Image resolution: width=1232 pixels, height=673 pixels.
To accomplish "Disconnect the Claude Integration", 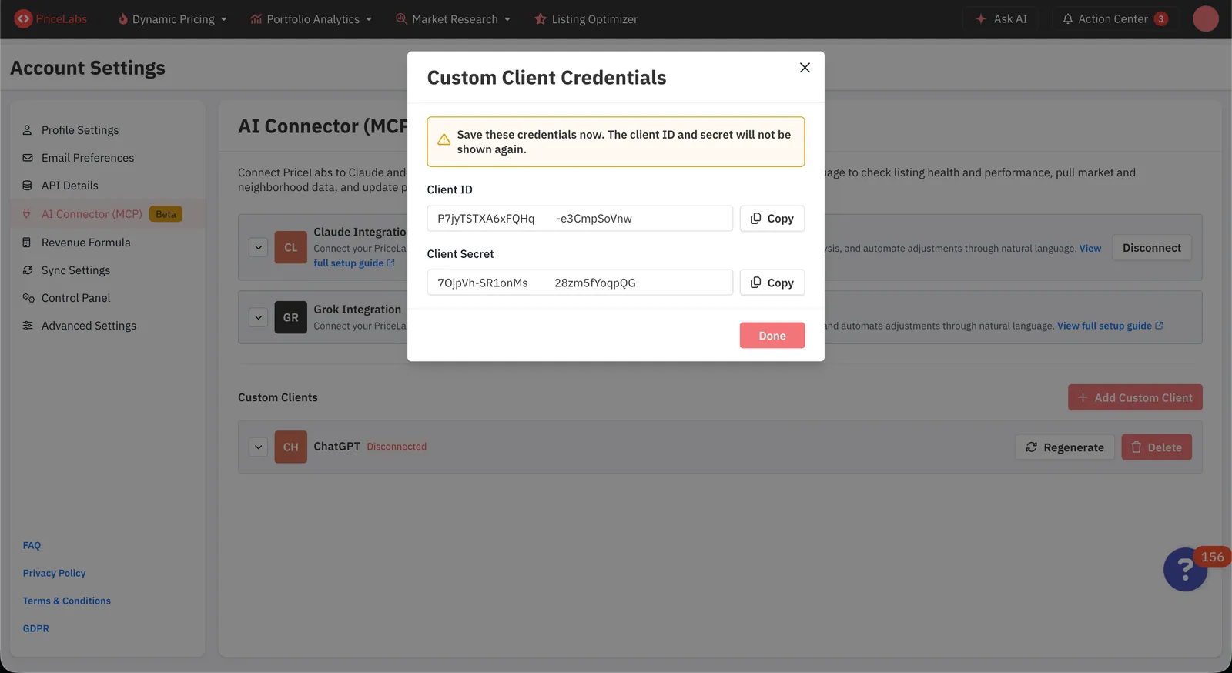I will pyautogui.click(x=1151, y=248).
